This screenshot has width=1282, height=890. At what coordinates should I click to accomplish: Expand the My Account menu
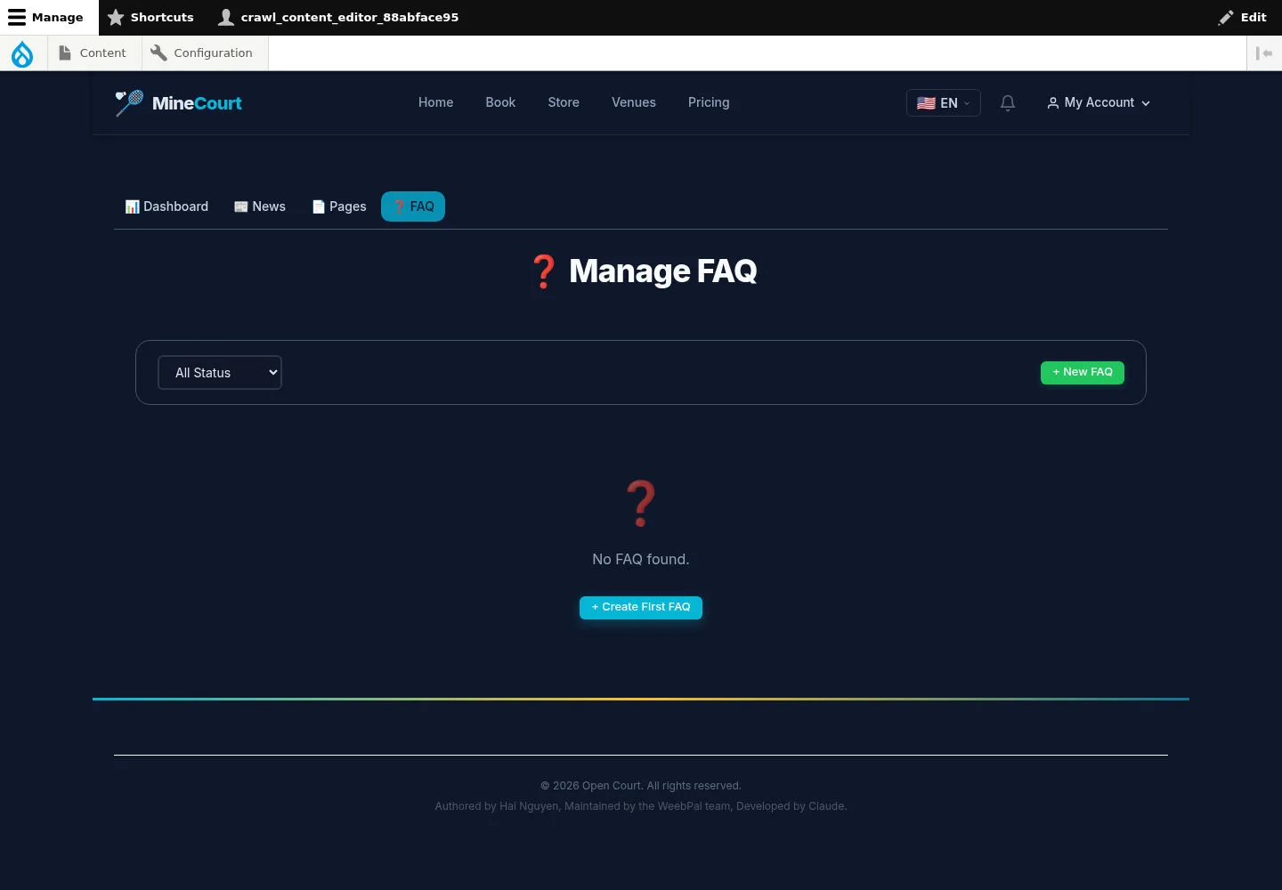1099,103
